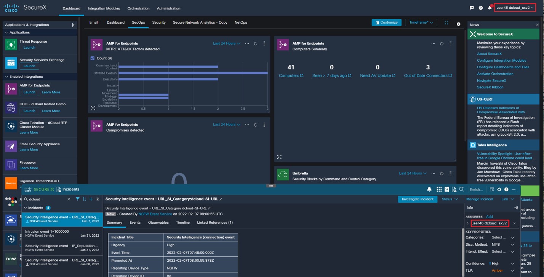This screenshot has height=277, width=544.
Task: Launch Threat Response application
Action: tap(29, 48)
